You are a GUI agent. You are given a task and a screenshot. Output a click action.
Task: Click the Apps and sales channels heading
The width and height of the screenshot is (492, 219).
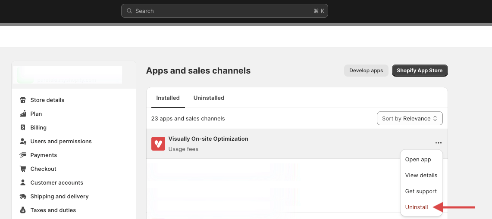coord(198,71)
